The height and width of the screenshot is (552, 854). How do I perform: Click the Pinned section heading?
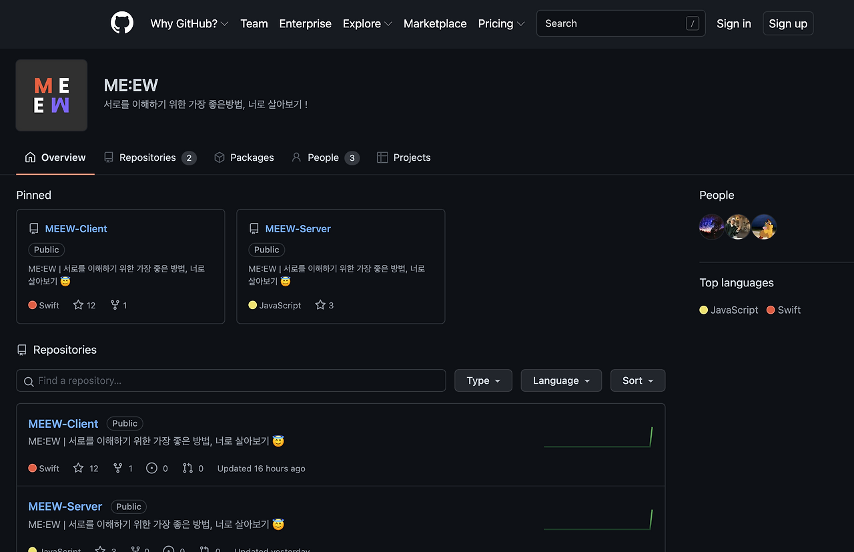(34, 195)
